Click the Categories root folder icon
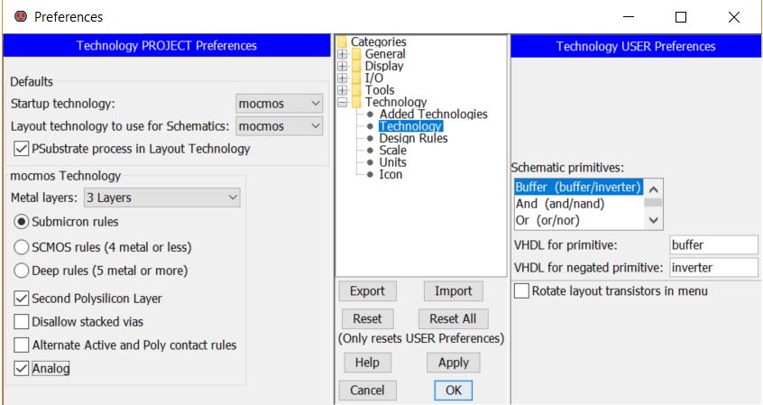 pyautogui.click(x=342, y=41)
